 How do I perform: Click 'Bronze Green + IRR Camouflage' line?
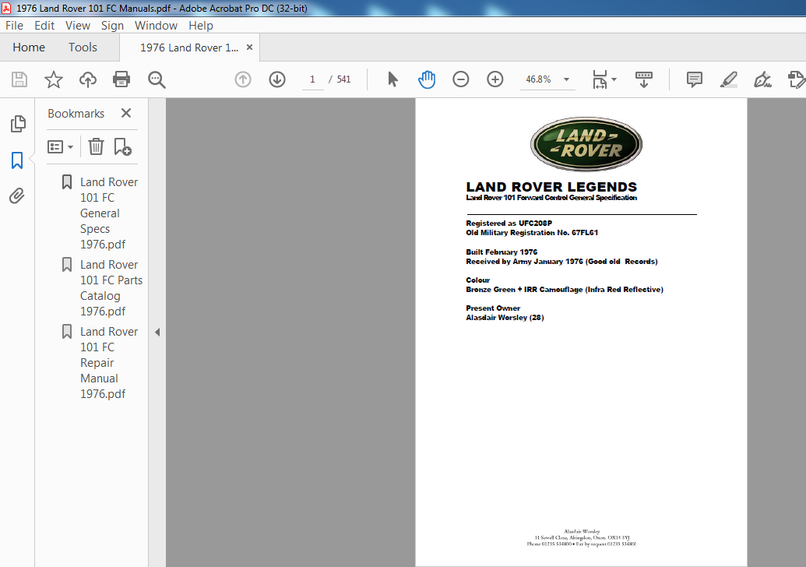(x=565, y=290)
